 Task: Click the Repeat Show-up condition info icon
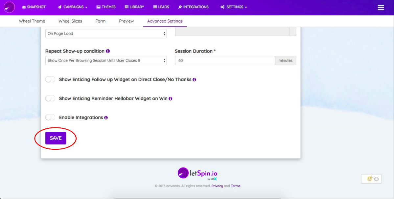click(x=108, y=51)
